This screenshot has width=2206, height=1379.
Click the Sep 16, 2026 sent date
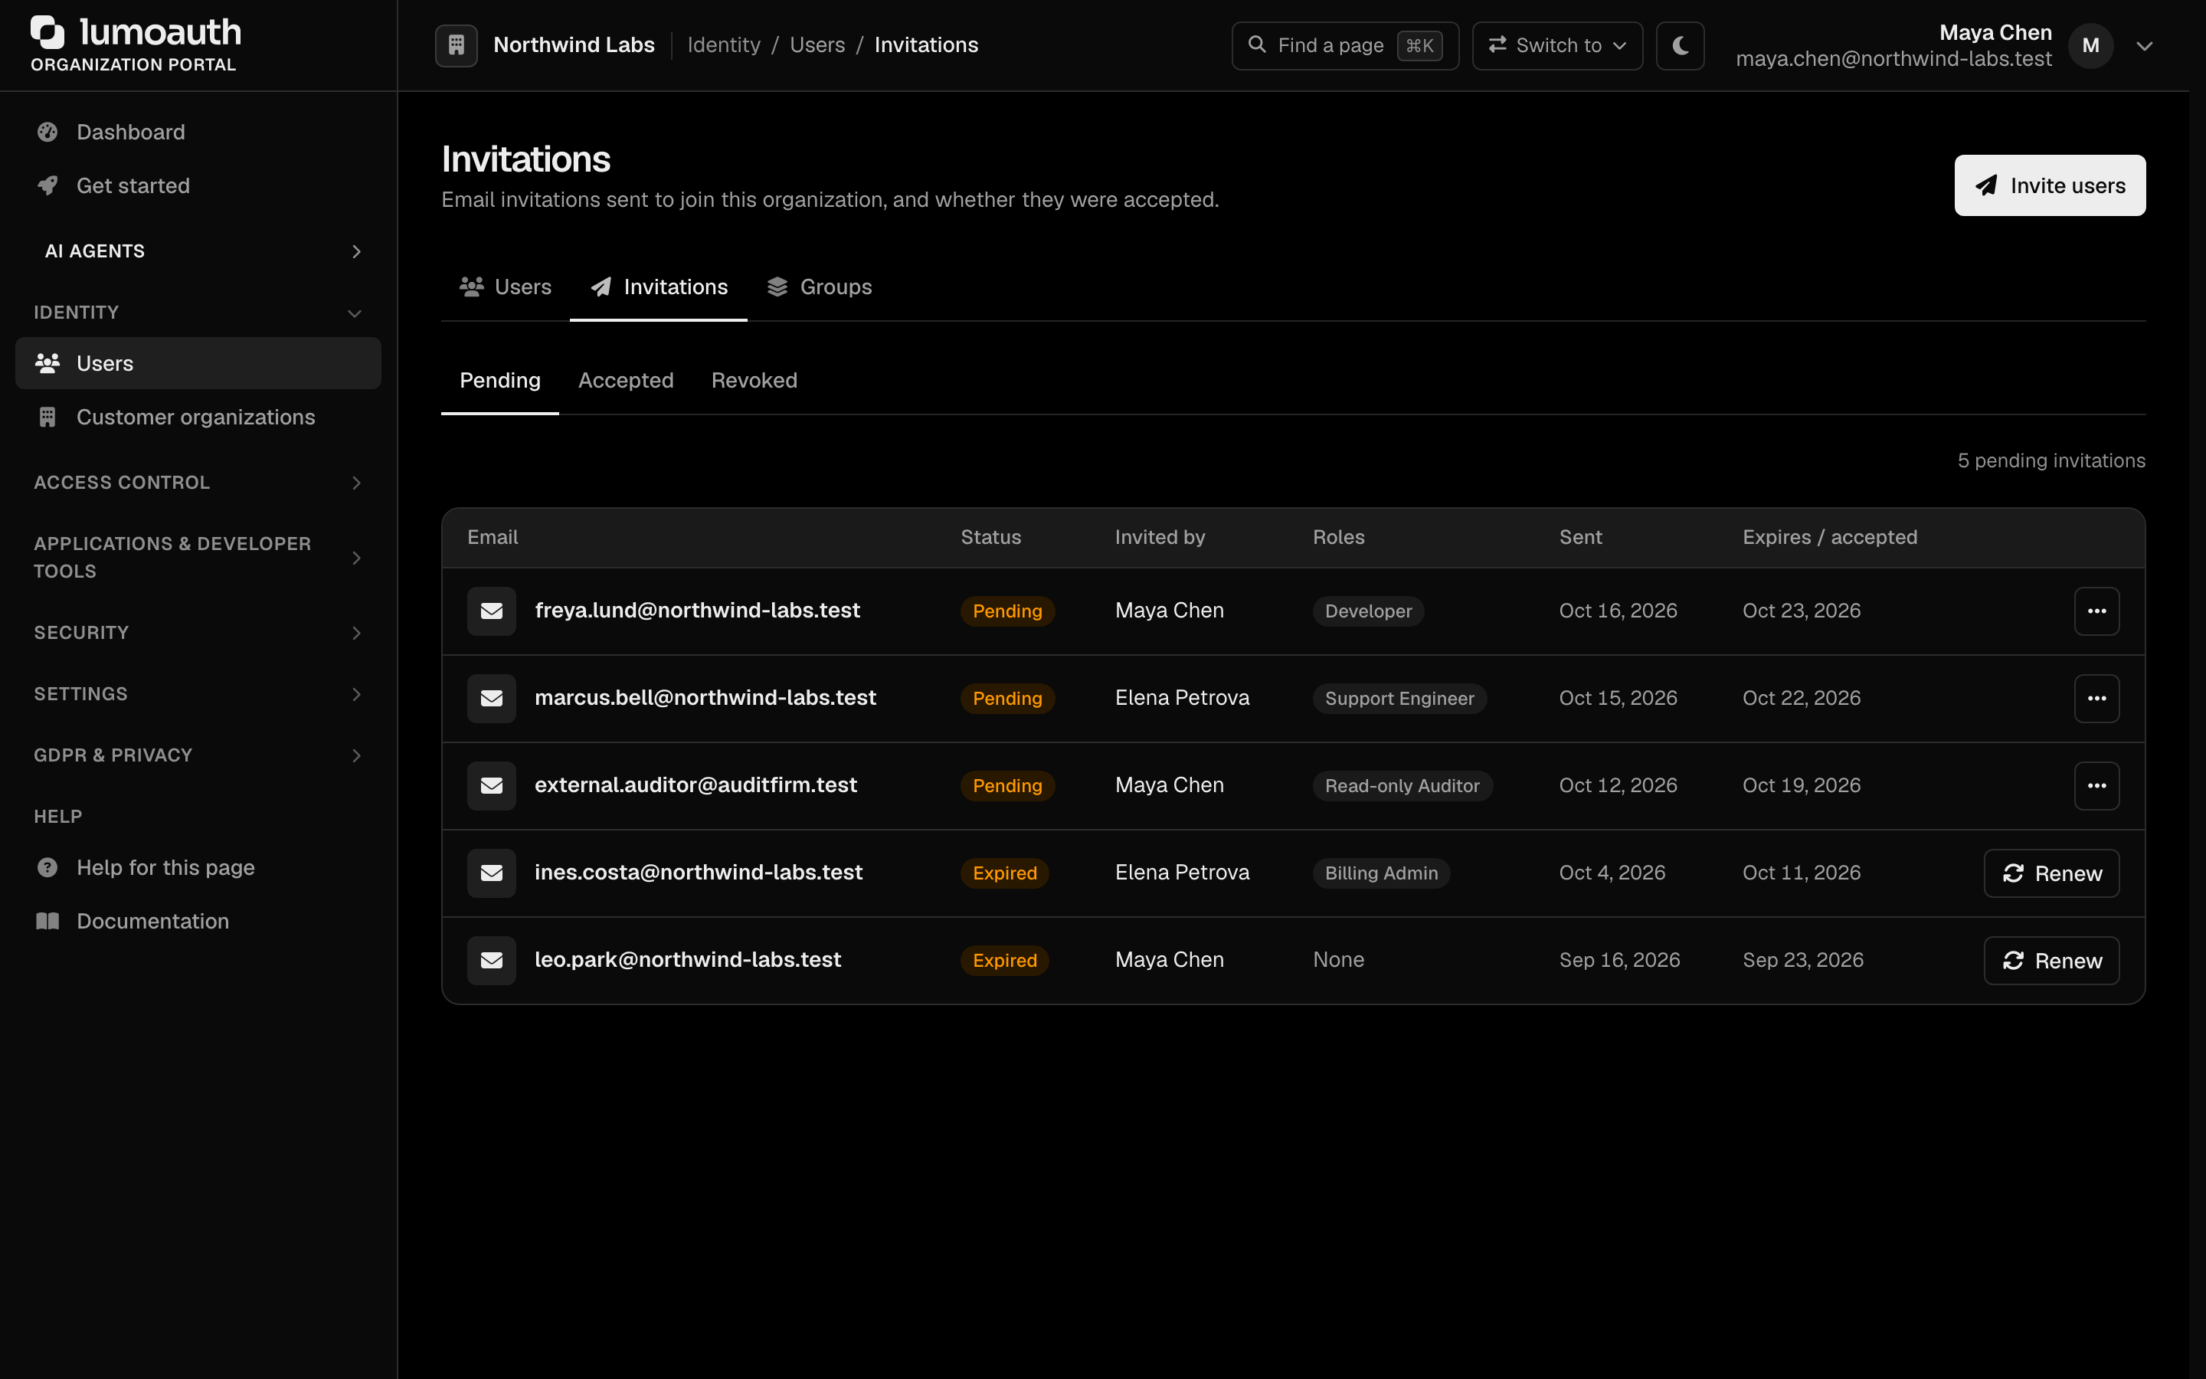tap(1619, 959)
